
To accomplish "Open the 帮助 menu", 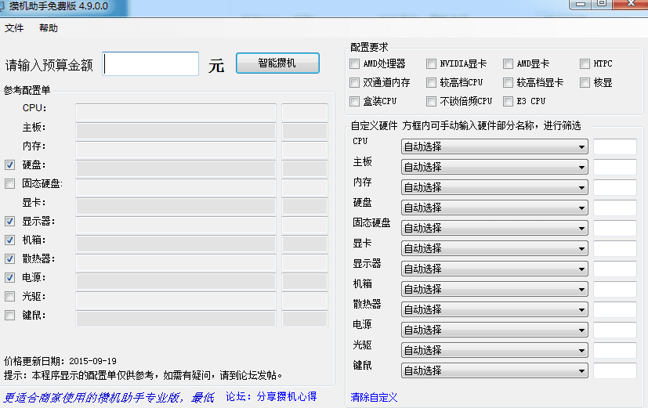I will tap(49, 28).
